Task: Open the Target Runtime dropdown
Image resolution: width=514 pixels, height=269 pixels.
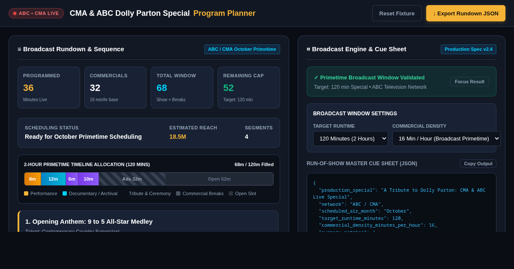Action: (x=350, y=138)
